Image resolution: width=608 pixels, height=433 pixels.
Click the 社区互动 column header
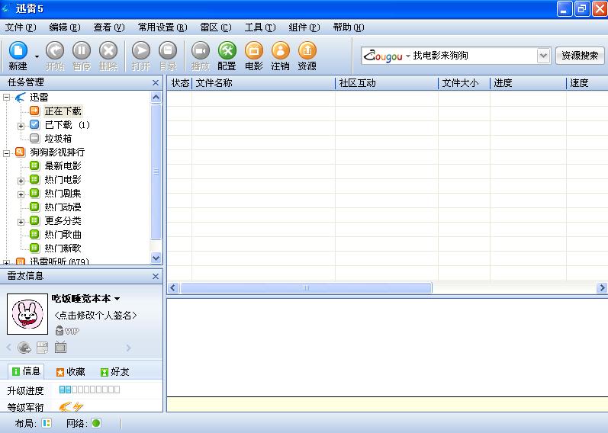pos(387,83)
